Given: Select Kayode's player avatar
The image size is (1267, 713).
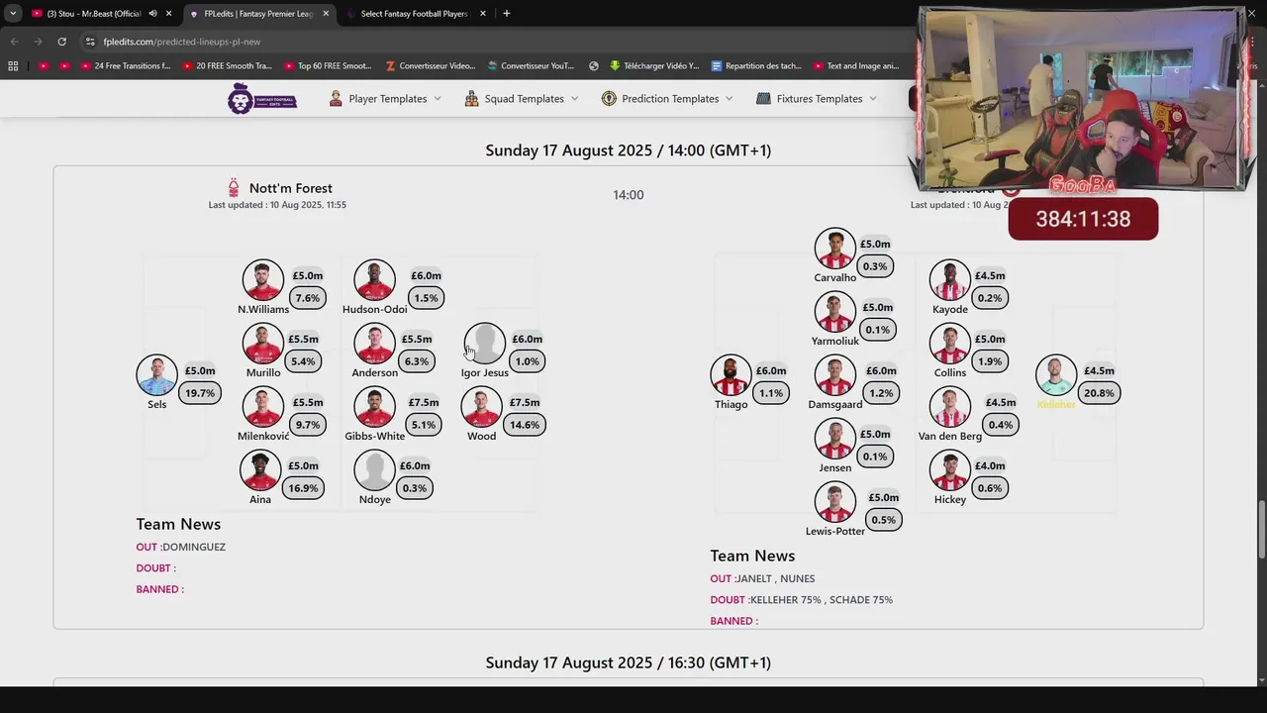Looking at the screenshot, I should pos(950,280).
